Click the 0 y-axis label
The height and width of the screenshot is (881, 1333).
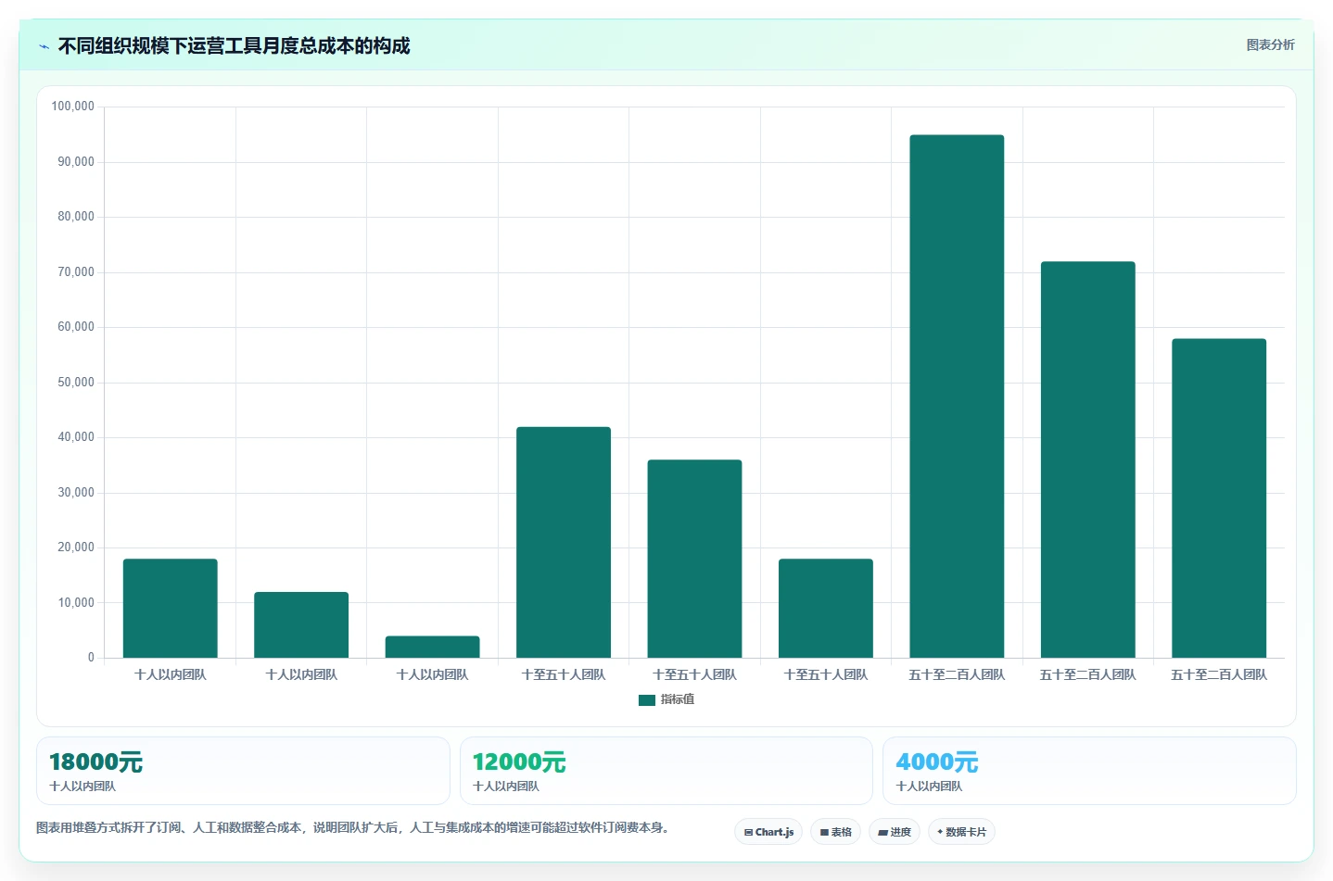coord(91,658)
